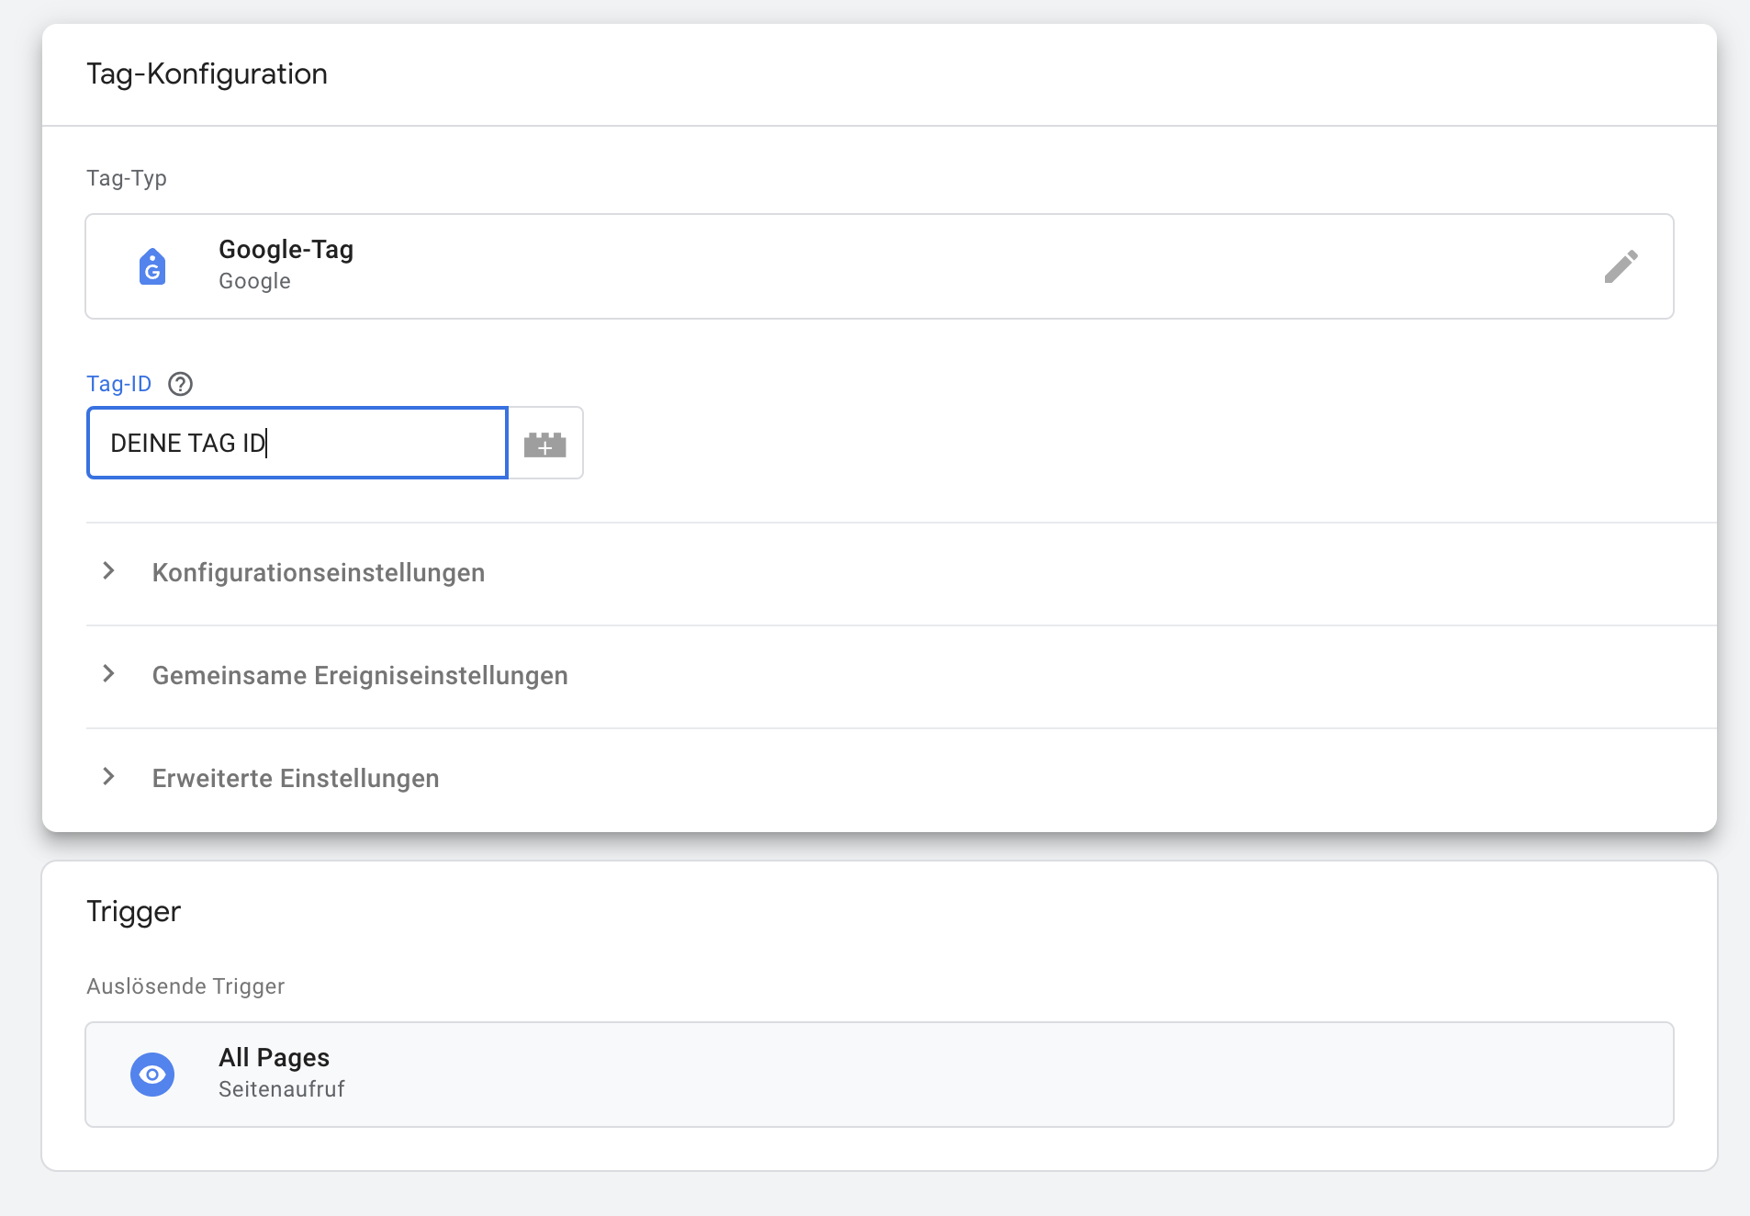1750x1216 pixels.
Task: Click the Erweiterte Einstellungen label
Action: click(296, 779)
